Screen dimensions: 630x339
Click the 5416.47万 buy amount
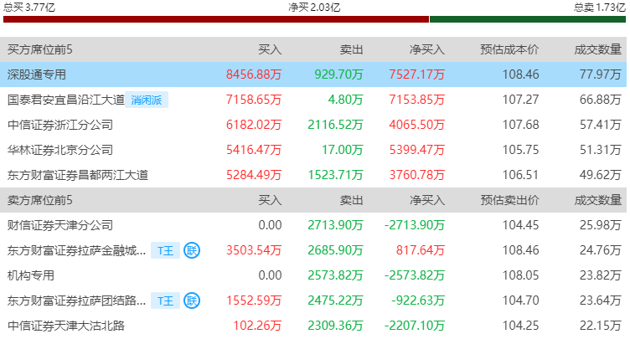tap(254, 150)
